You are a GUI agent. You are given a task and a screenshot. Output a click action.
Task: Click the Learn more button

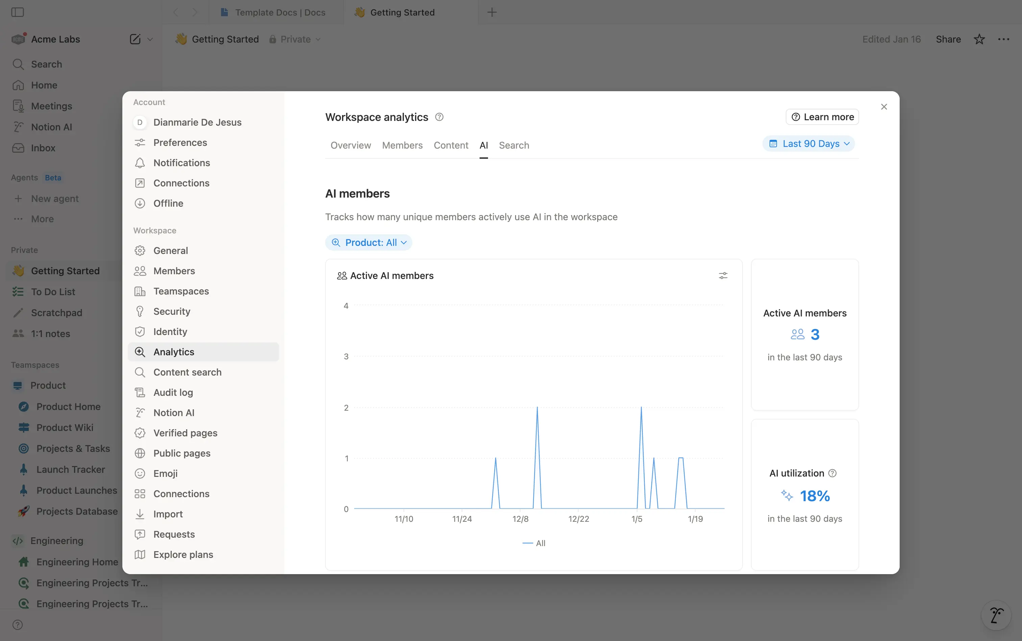coord(821,117)
